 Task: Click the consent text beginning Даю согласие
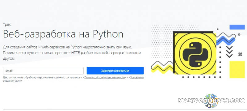73,79
